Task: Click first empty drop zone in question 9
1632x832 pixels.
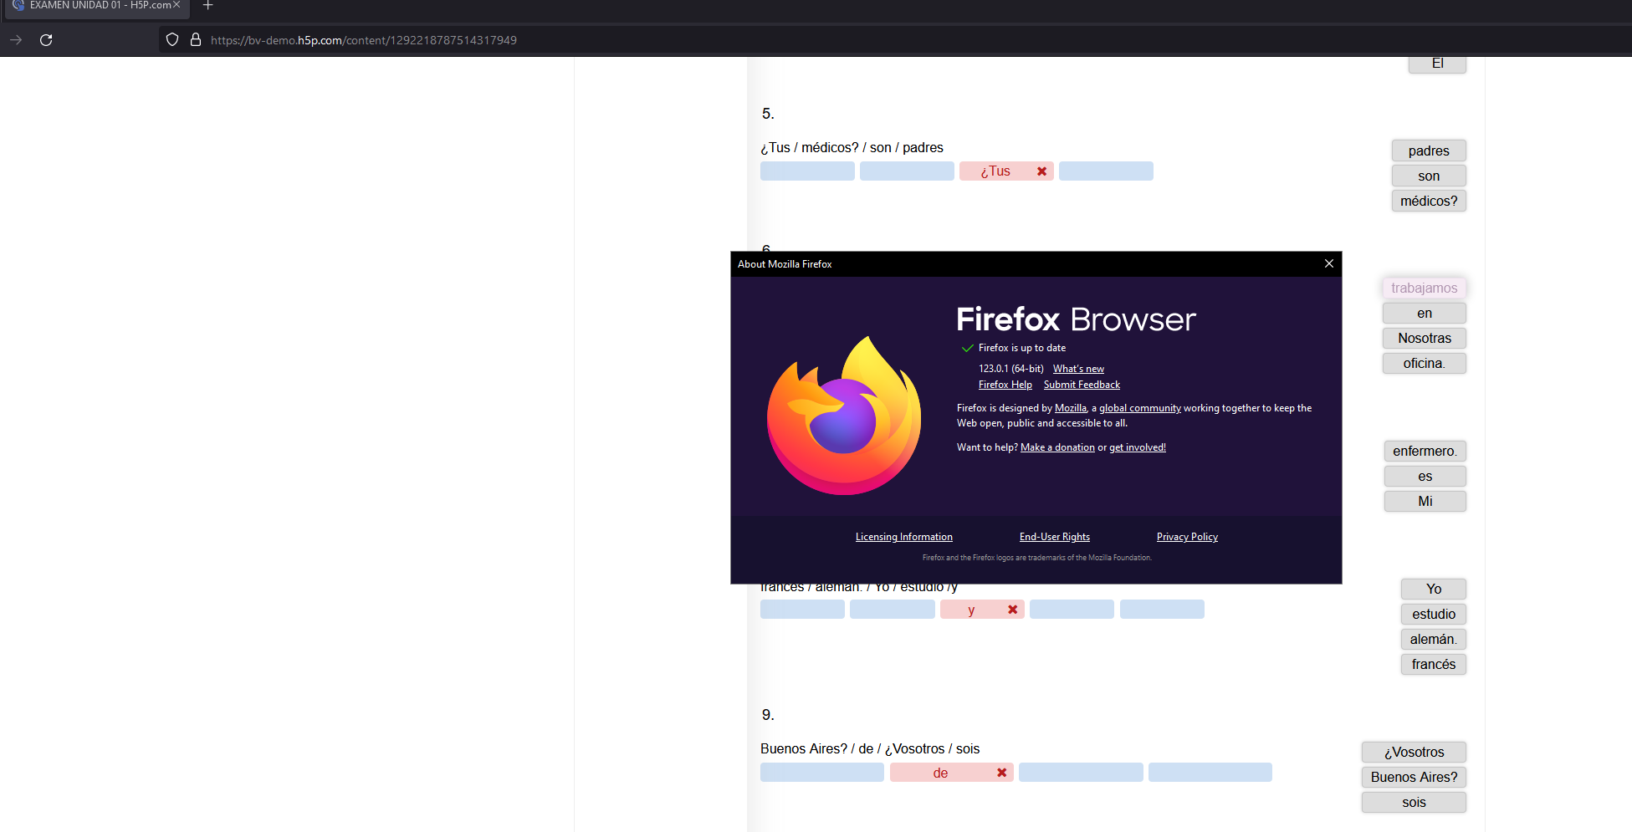Action: 822,773
